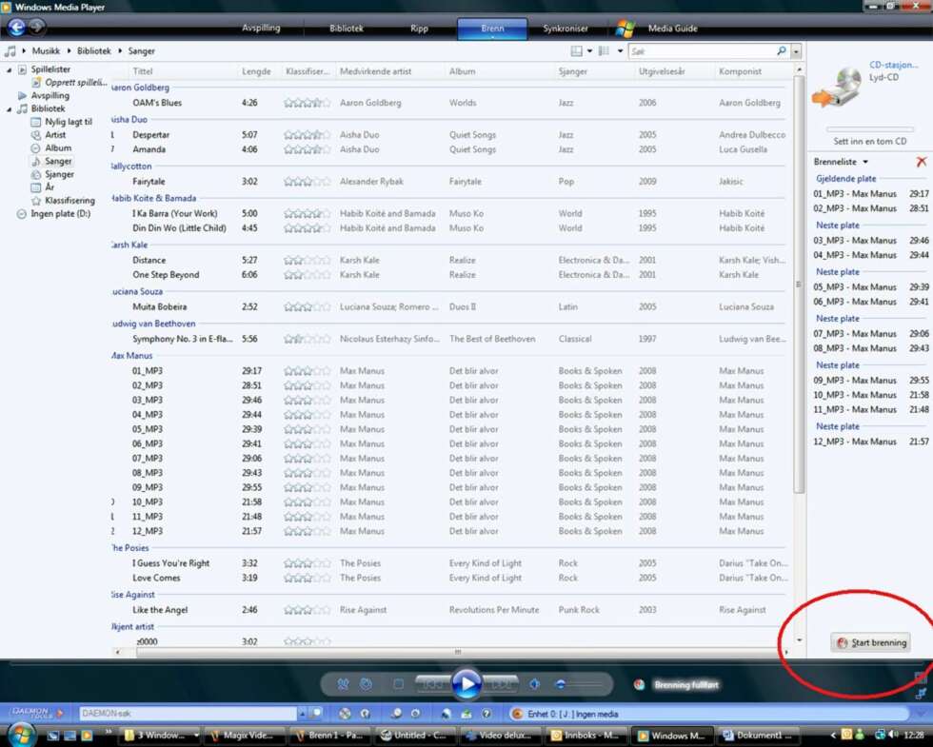Open the view options icon

[604, 51]
